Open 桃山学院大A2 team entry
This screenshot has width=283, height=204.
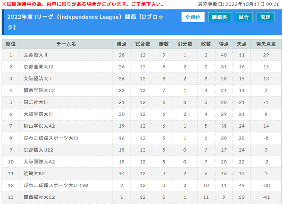coord(39,126)
